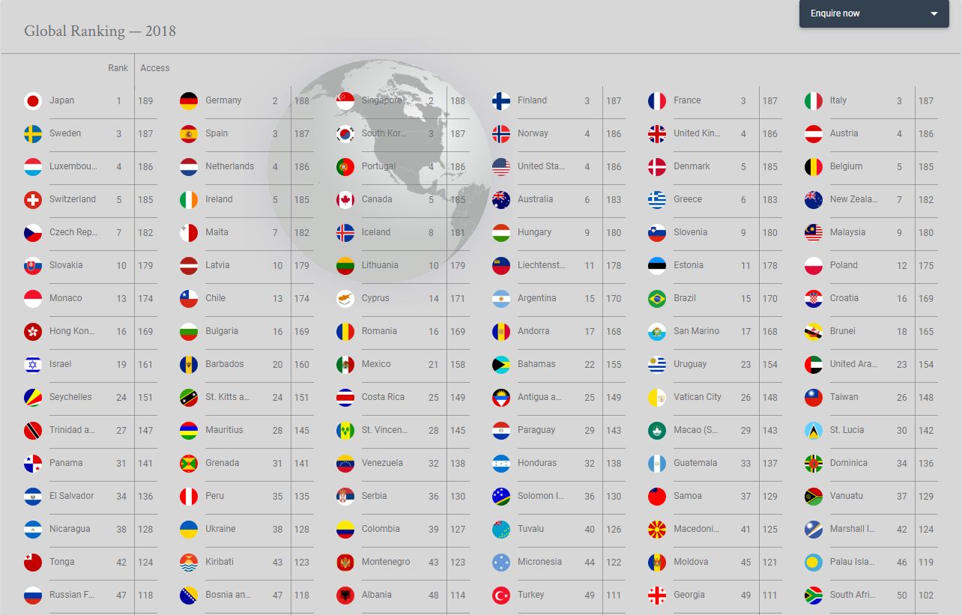This screenshot has width=962, height=615.
Task: Click the Venezuela country name
Action: (x=382, y=463)
